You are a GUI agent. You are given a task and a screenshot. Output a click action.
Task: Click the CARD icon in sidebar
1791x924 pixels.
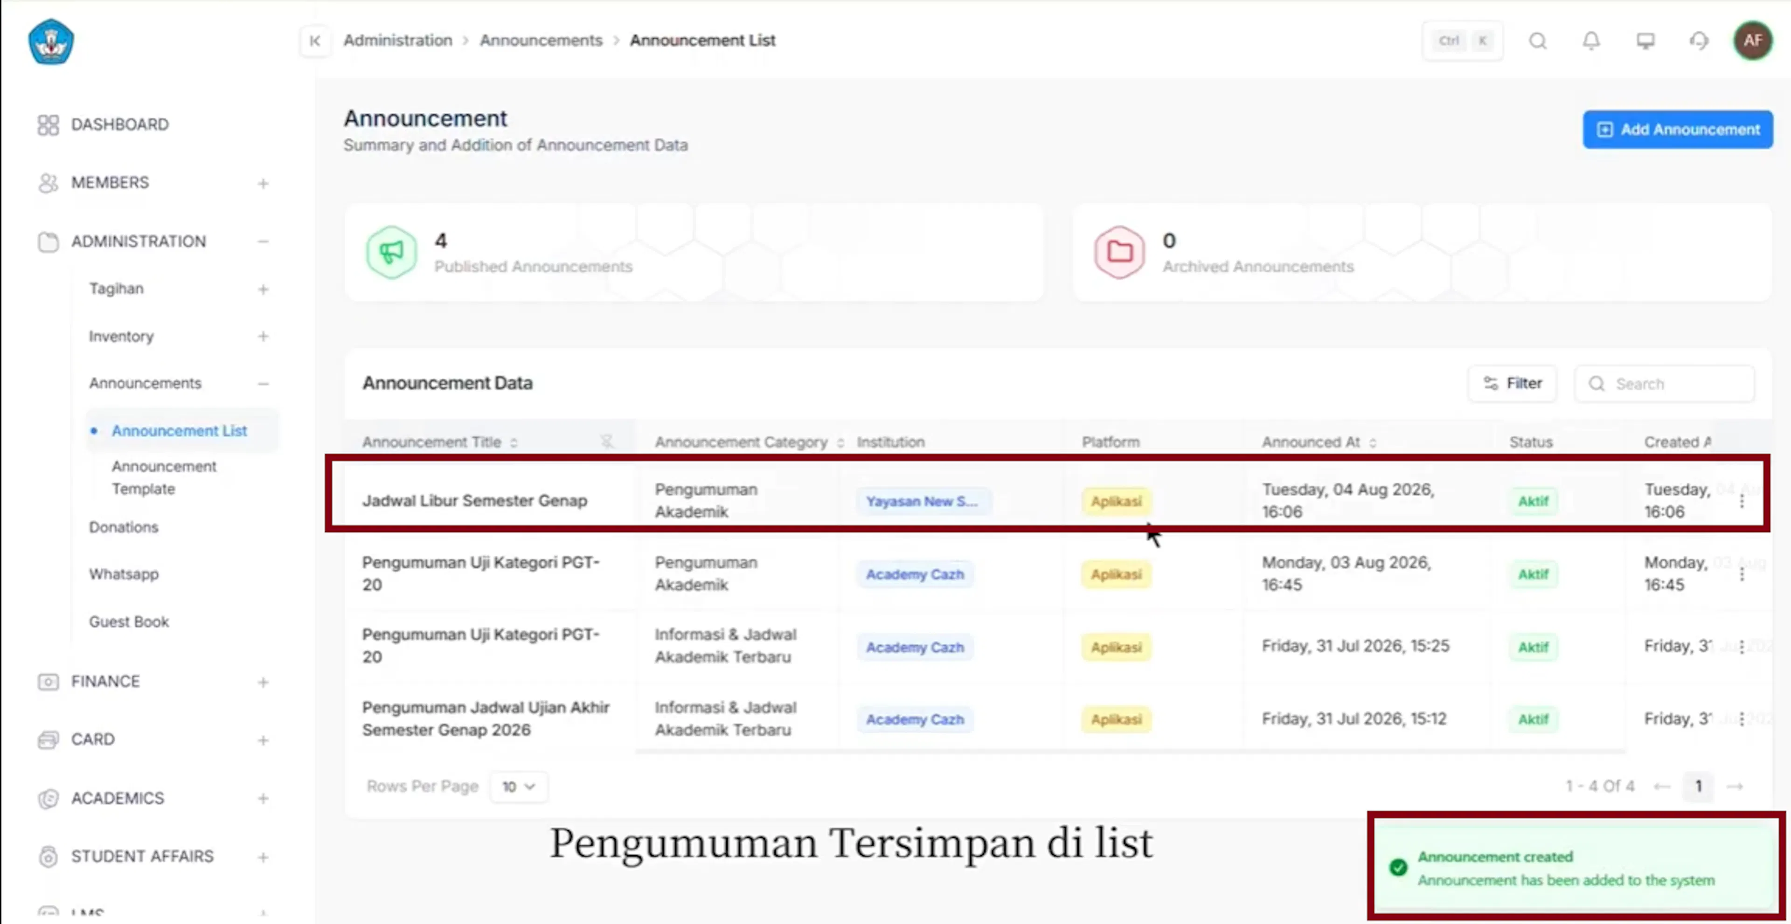pos(48,741)
